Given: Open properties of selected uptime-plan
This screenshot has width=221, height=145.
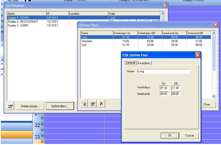Looking at the screenshot, I should click(x=93, y=104).
